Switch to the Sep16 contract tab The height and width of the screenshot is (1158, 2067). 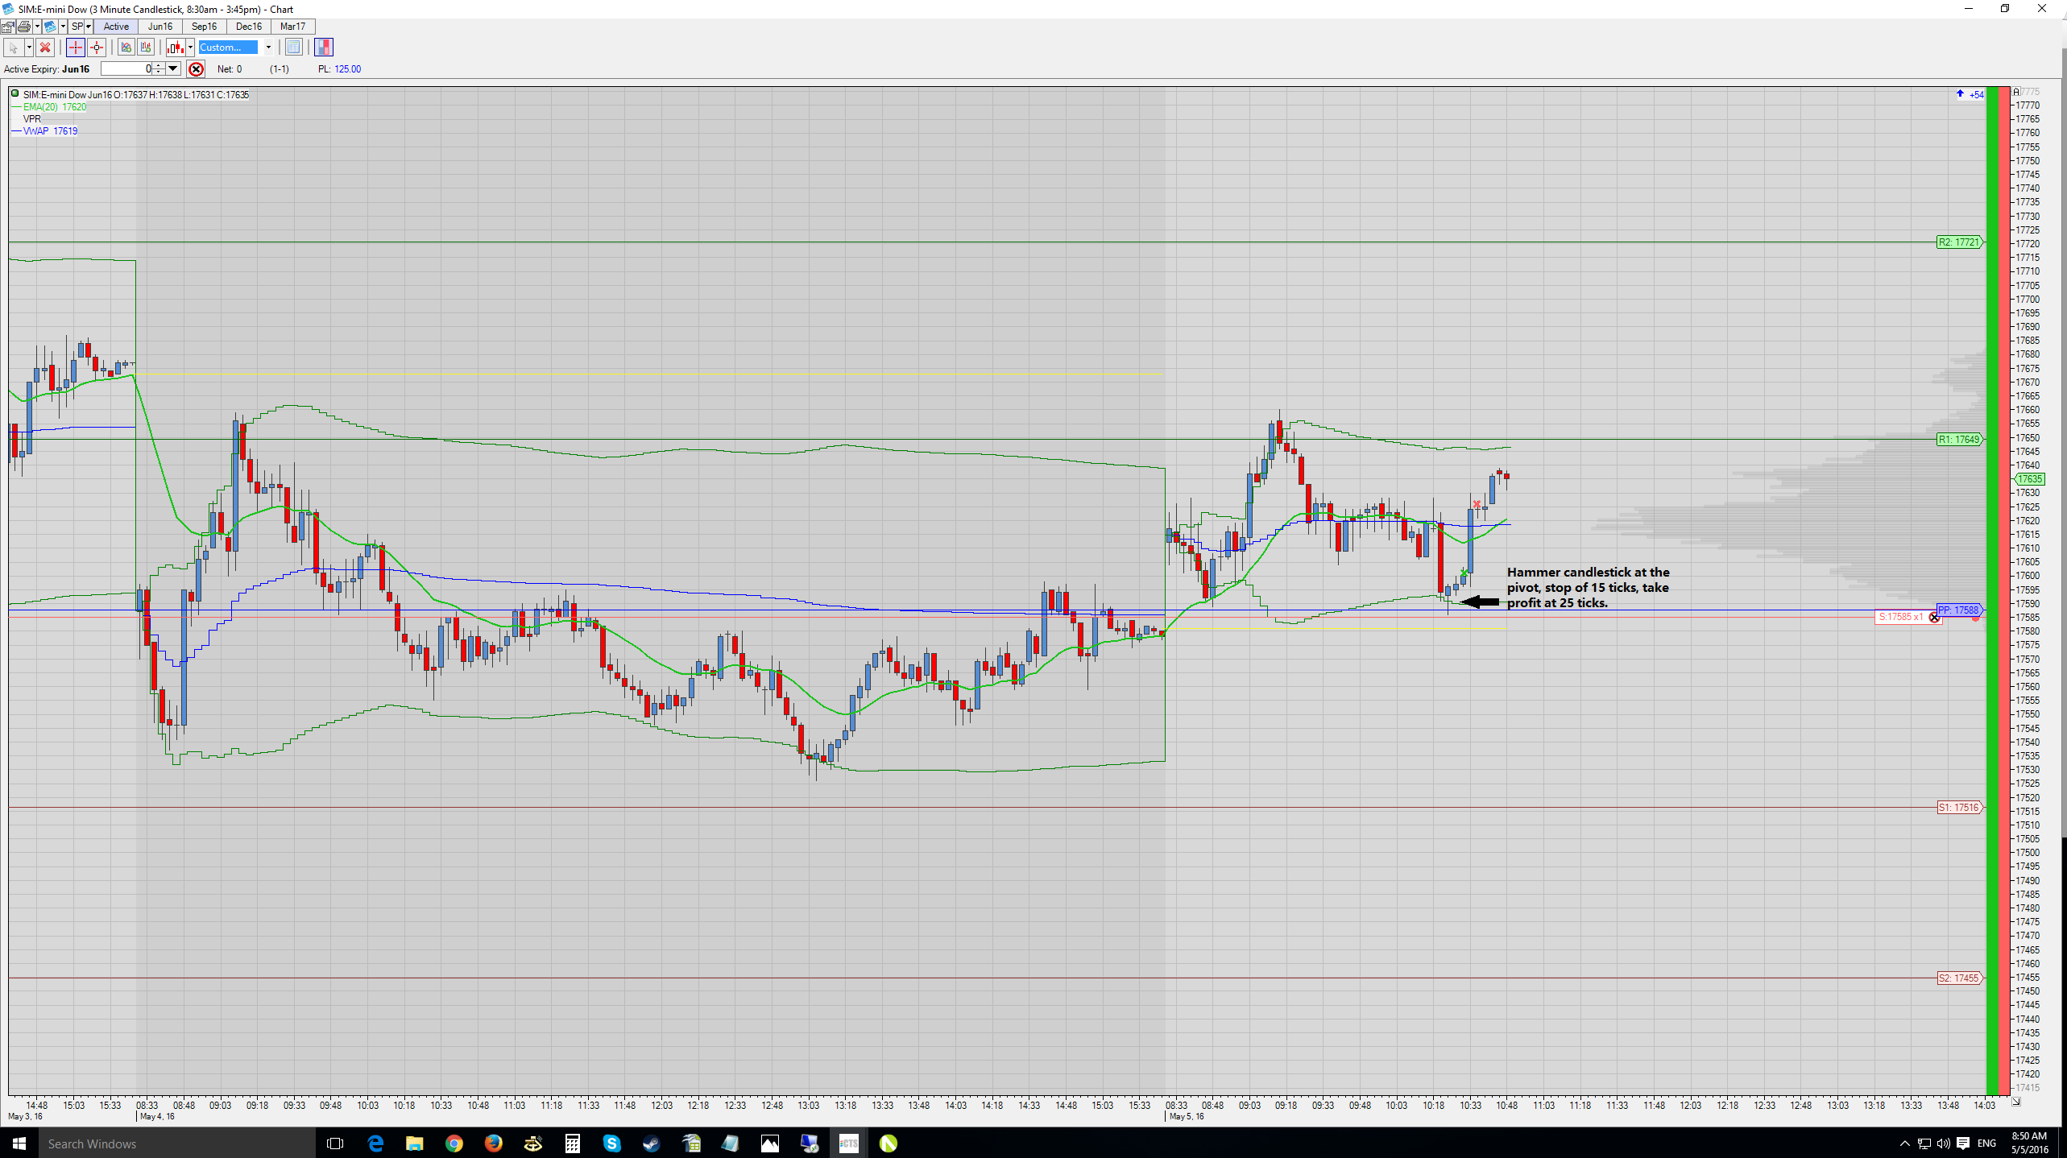pyautogui.click(x=204, y=27)
